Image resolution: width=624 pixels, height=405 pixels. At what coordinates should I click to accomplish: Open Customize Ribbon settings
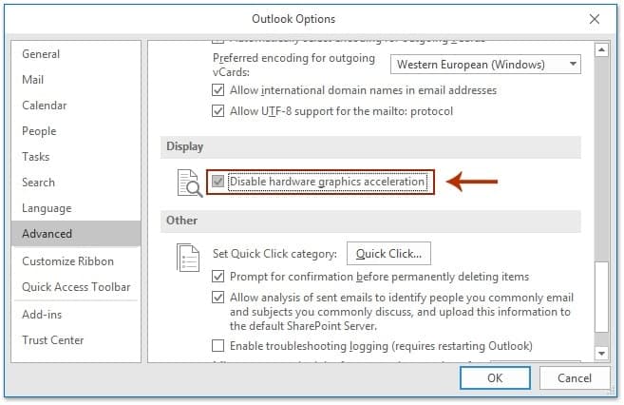pos(67,261)
